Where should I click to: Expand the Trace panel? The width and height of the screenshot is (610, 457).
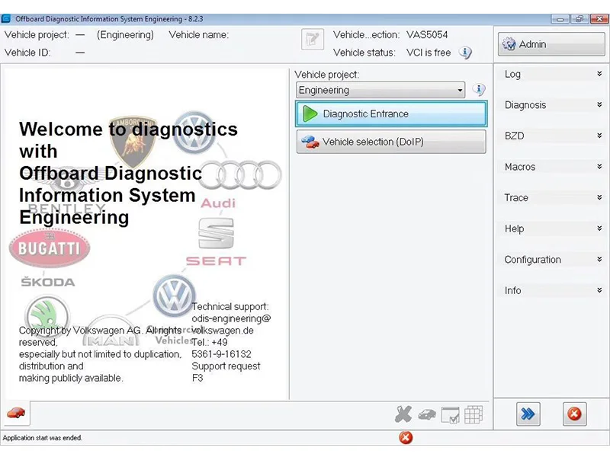[553, 197]
